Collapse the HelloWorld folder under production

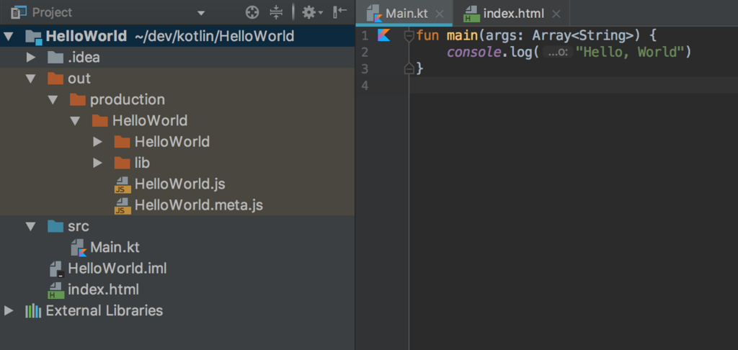(x=75, y=121)
